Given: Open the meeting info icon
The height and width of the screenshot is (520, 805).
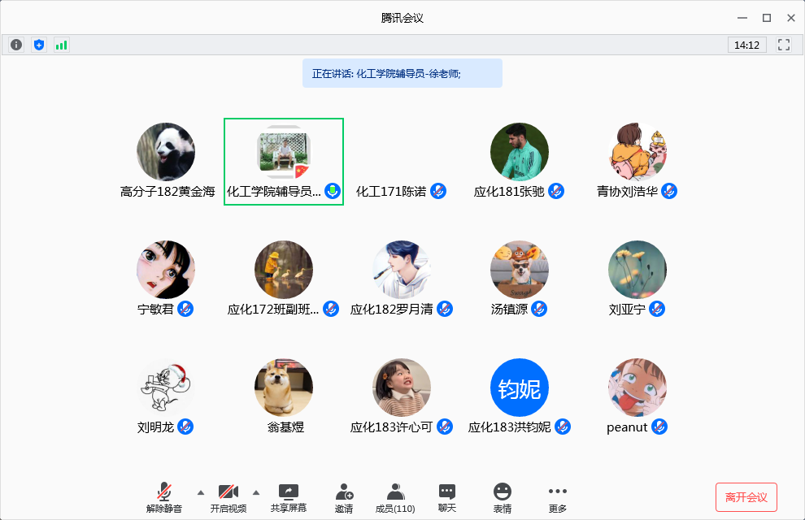Looking at the screenshot, I should point(16,45).
